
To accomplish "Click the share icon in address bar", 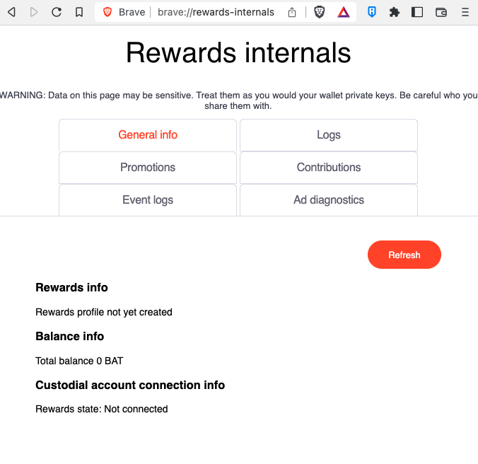I will pos(293,12).
